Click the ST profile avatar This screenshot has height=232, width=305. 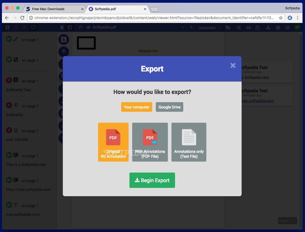297,27
